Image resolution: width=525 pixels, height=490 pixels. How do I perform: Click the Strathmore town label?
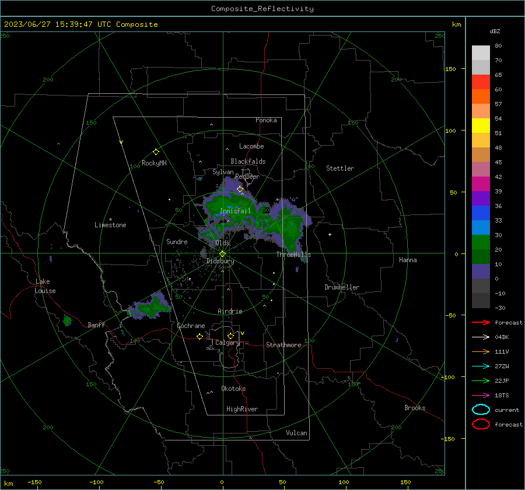tap(283, 345)
